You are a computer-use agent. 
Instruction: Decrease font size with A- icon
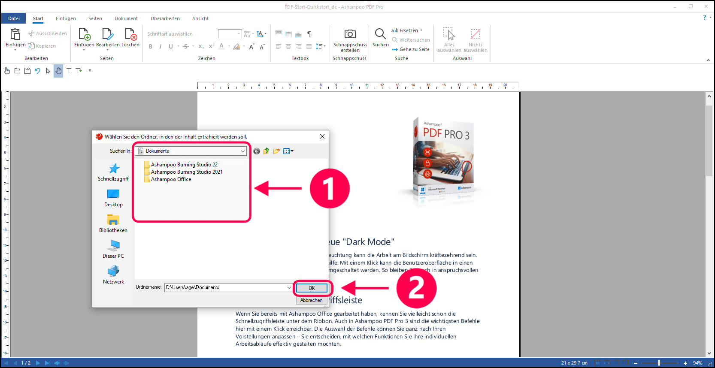click(262, 46)
